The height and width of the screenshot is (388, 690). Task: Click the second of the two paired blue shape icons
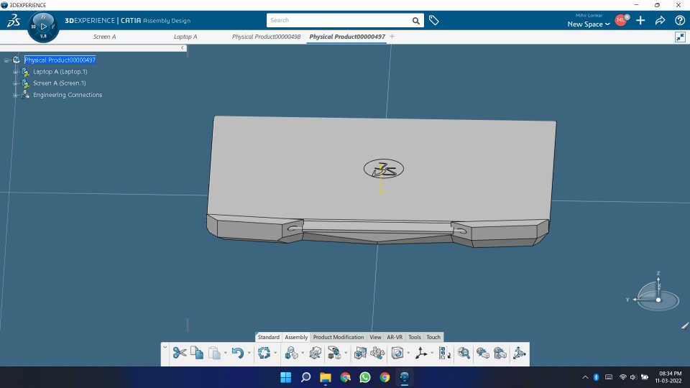(500, 353)
